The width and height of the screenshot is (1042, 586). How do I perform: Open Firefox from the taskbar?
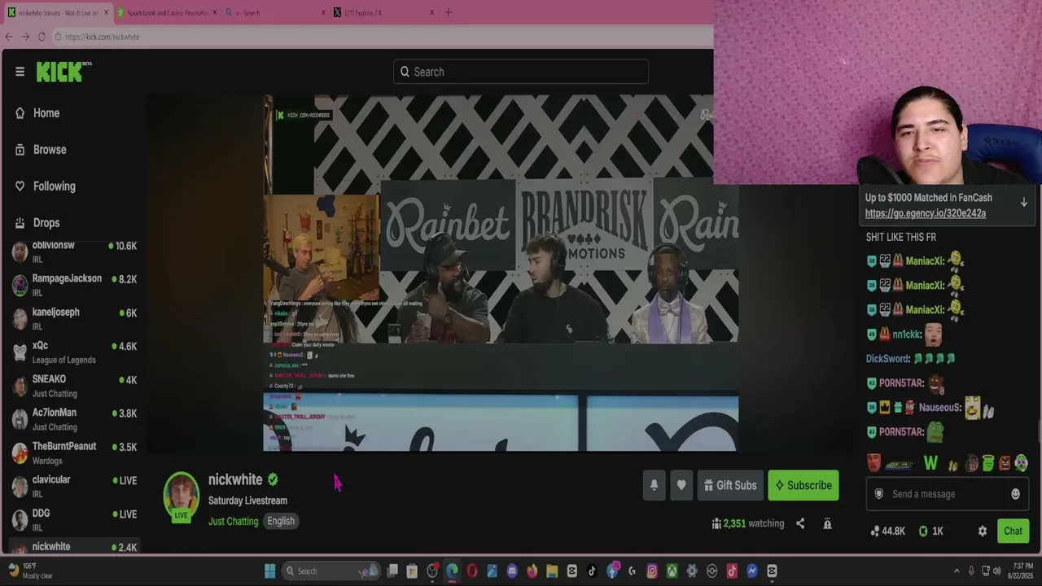pyautogui.click(x=532, y=571)
